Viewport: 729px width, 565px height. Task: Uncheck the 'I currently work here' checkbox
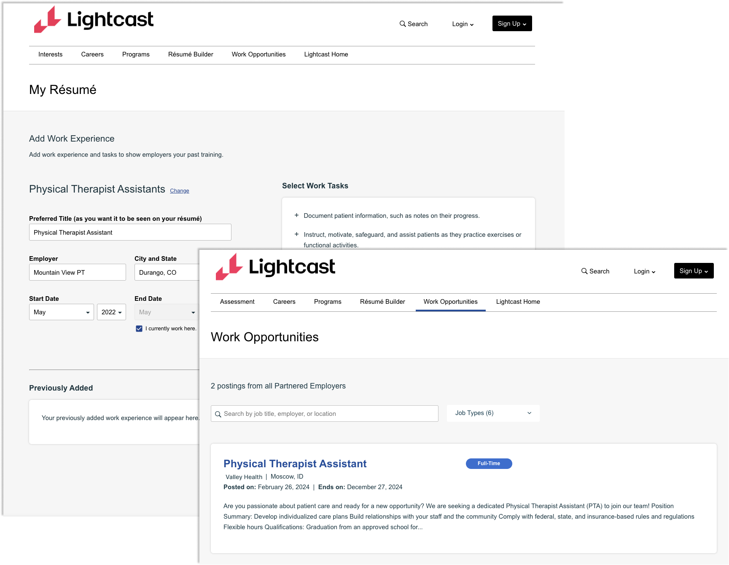pos(139,329)
